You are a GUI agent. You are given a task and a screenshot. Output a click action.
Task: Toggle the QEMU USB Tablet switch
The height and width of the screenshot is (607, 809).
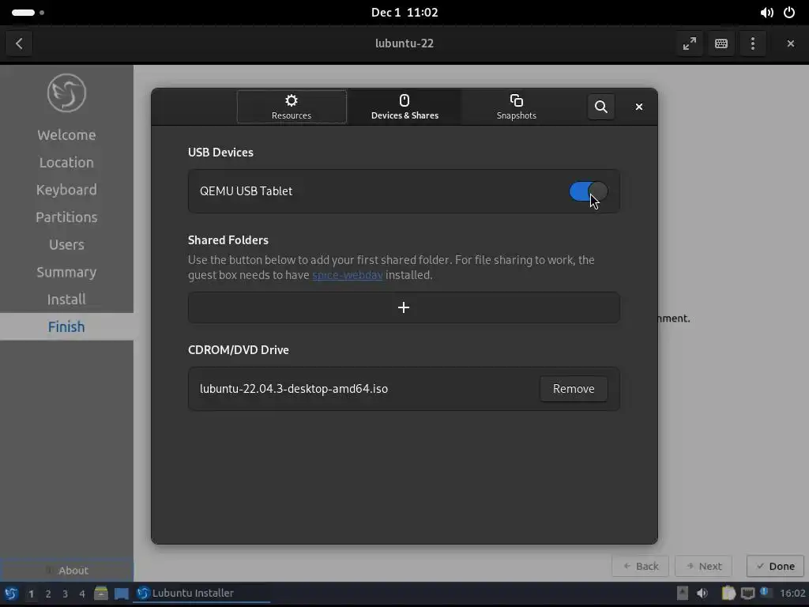click(x=588, y=191)
